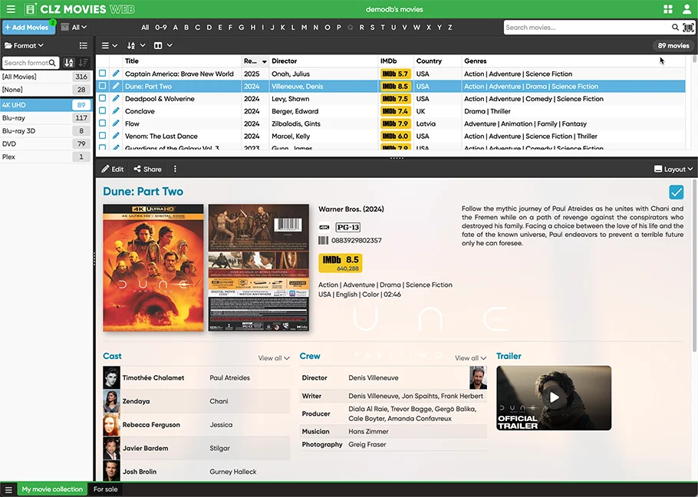Play the Dune official trailer
This screenshot has width=698, height=497.
[554, 398]
